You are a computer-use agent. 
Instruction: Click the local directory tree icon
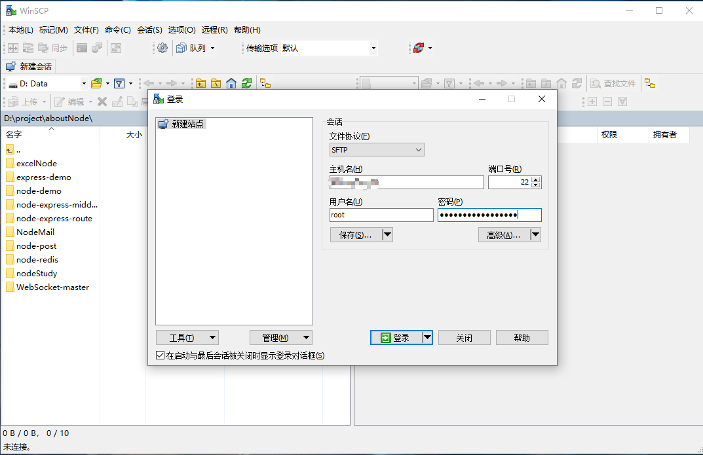[265, 83]
